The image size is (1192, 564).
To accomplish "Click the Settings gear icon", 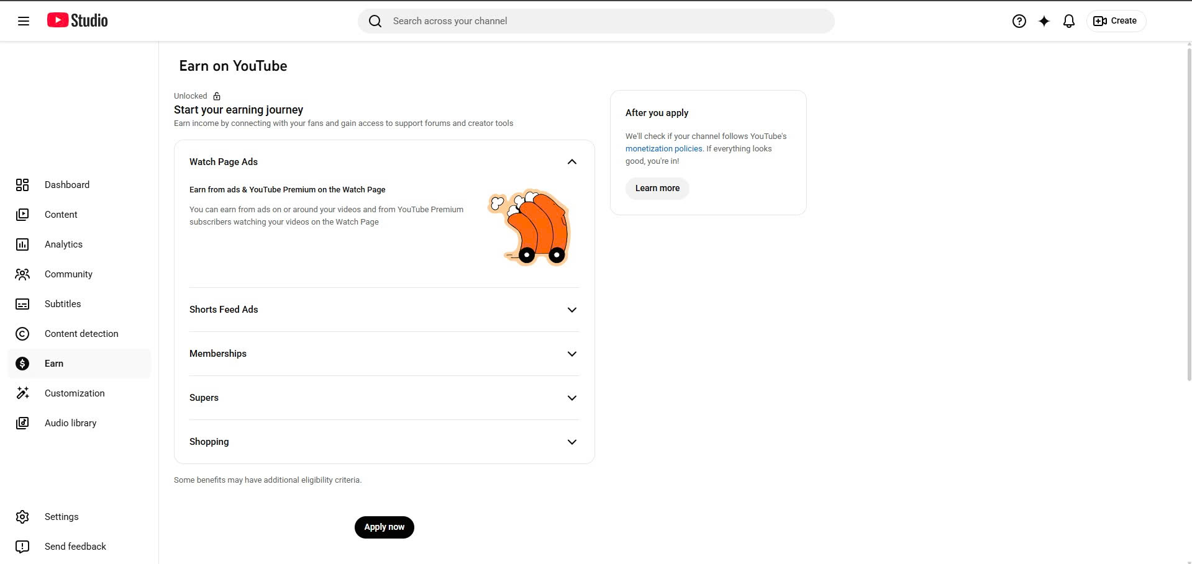I will click(x=22, y=517).
